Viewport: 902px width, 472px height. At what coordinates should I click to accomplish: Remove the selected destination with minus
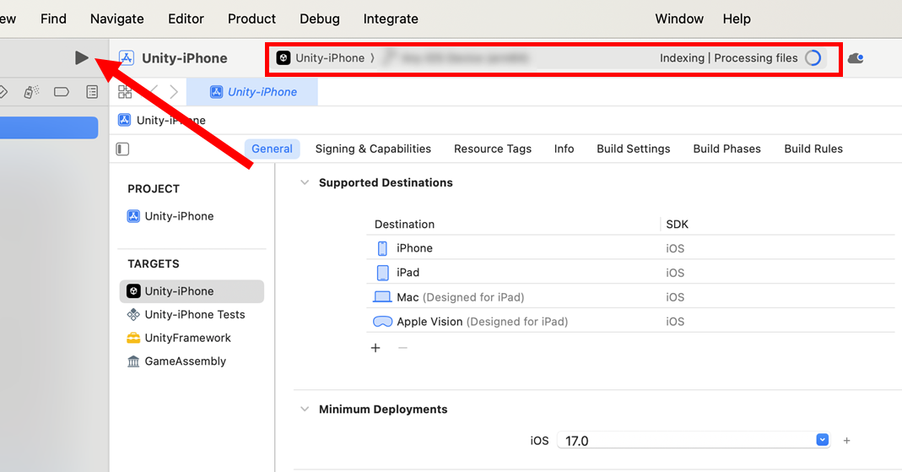[402, 348]
